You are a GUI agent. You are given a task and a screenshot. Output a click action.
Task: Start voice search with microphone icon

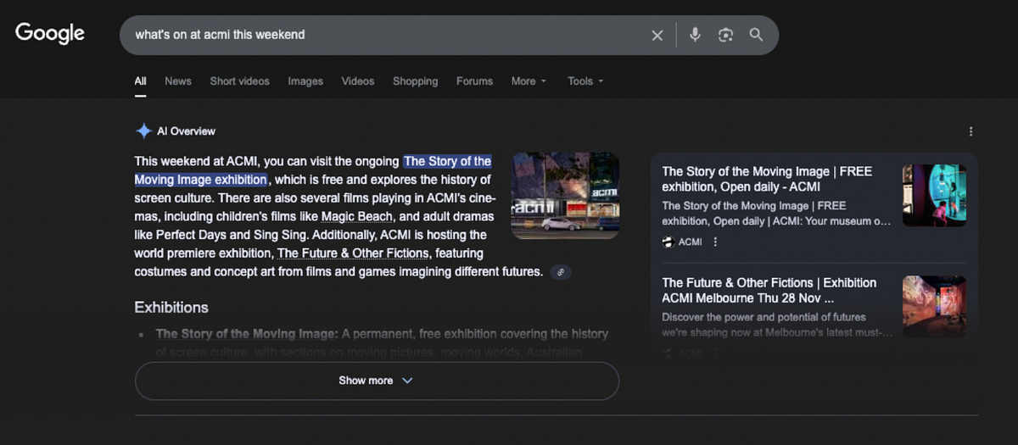pos(695,35)
